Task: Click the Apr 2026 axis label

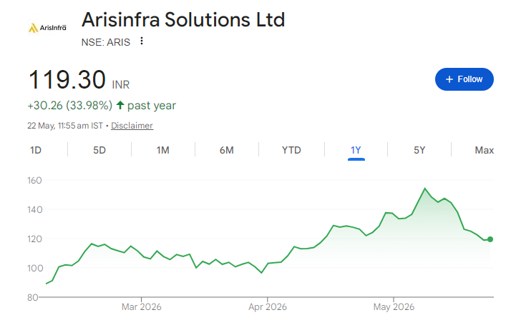Action: click(x=268, y=307)
